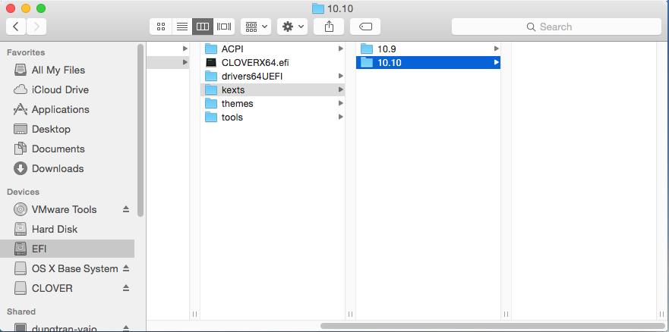Open the Action gear menu
Image resolution: width=669 pixels, height=332 pixels.
(292, 27)
